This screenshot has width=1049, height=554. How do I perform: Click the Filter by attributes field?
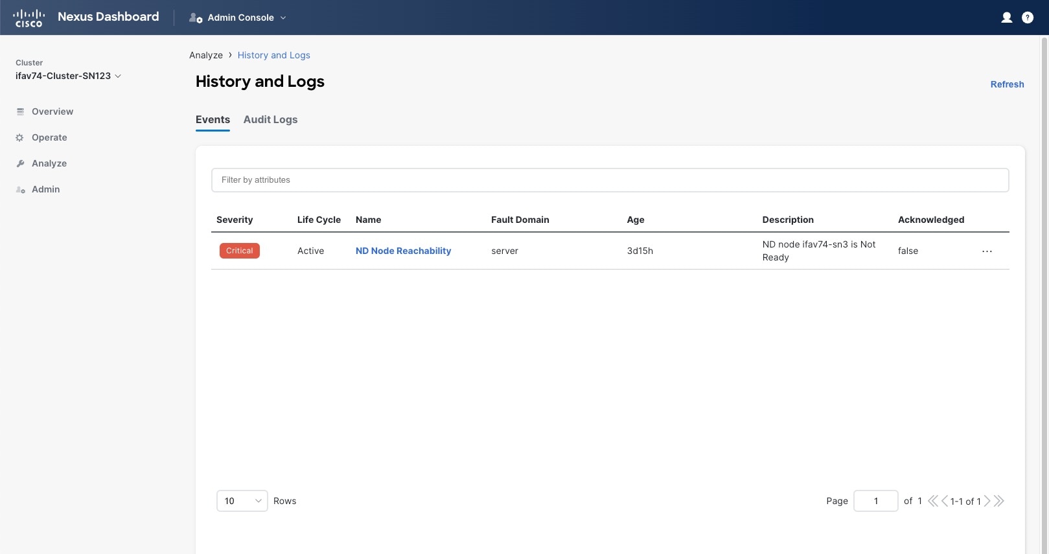pyautogui.click(x=610, y=180)
